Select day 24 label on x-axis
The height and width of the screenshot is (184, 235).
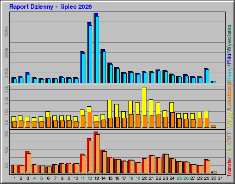172,178
